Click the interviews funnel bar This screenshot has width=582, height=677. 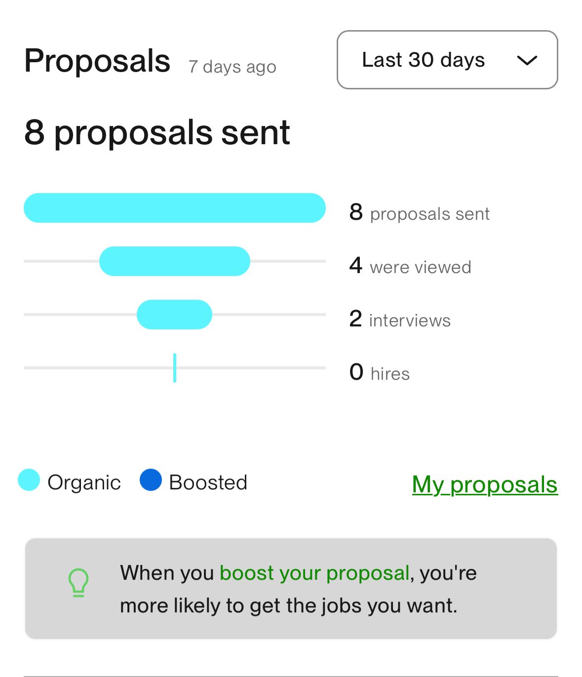[x=174, y=315]
